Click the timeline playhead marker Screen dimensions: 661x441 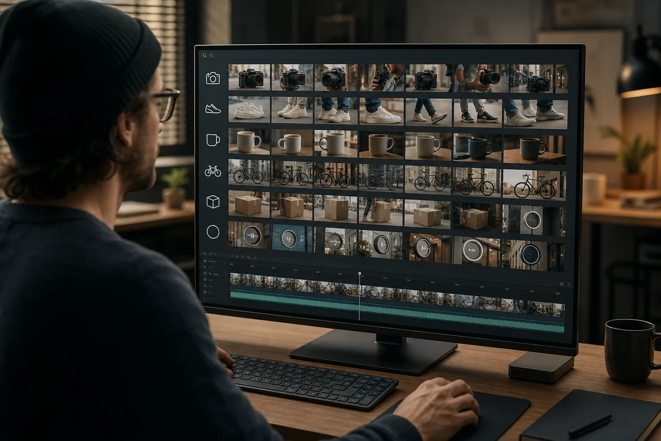tap(359, 274)
